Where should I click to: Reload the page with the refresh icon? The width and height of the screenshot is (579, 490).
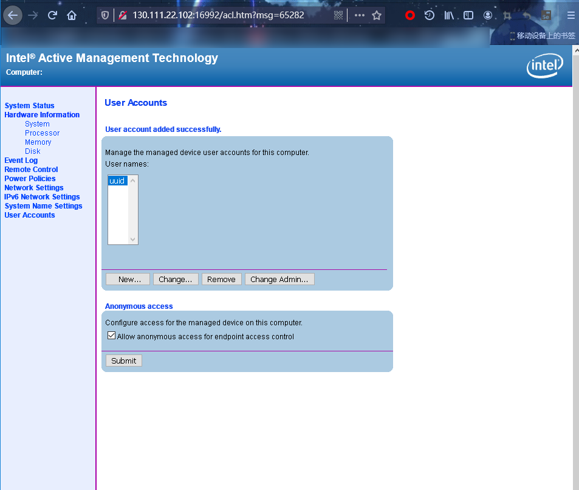52,15
